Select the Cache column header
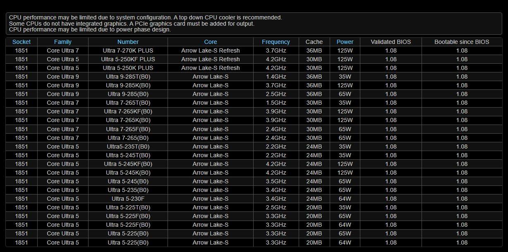Screen dimensions: 508x252 (314, 42)
